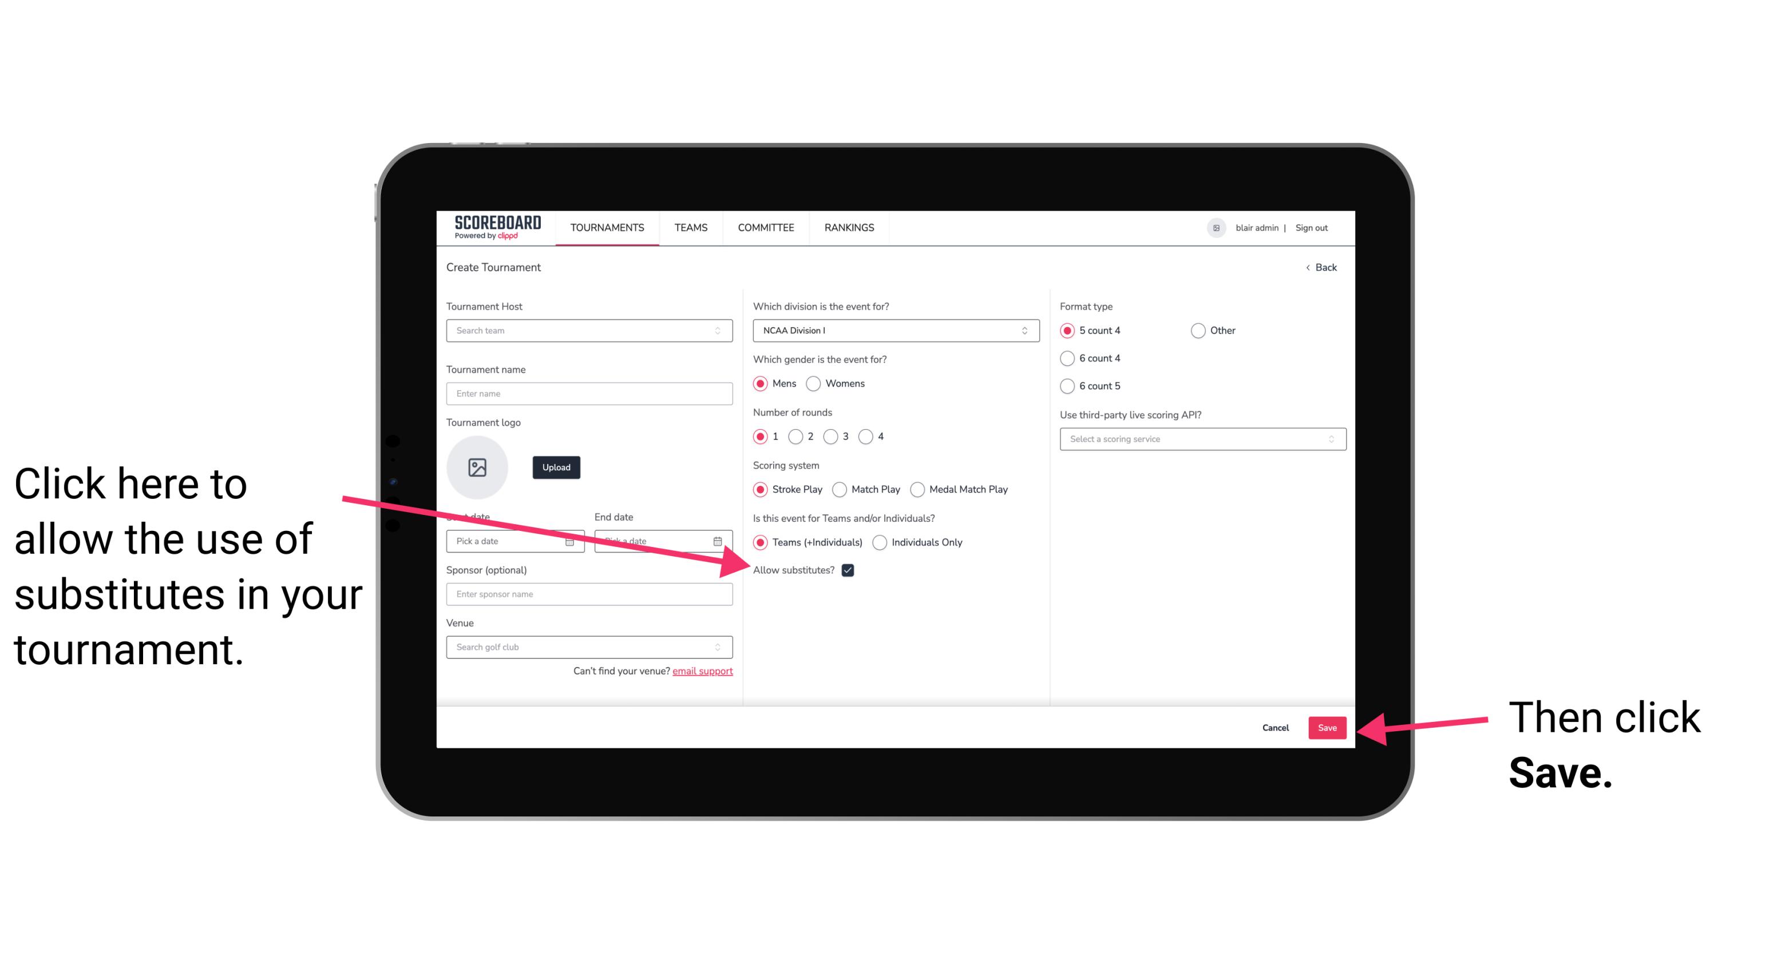
Task: Click the Save button
Action: coord(1328,726)
